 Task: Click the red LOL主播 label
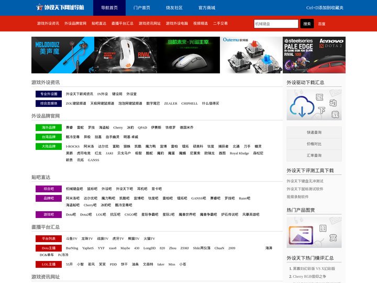pyautogui.click(x=49, y=264)
